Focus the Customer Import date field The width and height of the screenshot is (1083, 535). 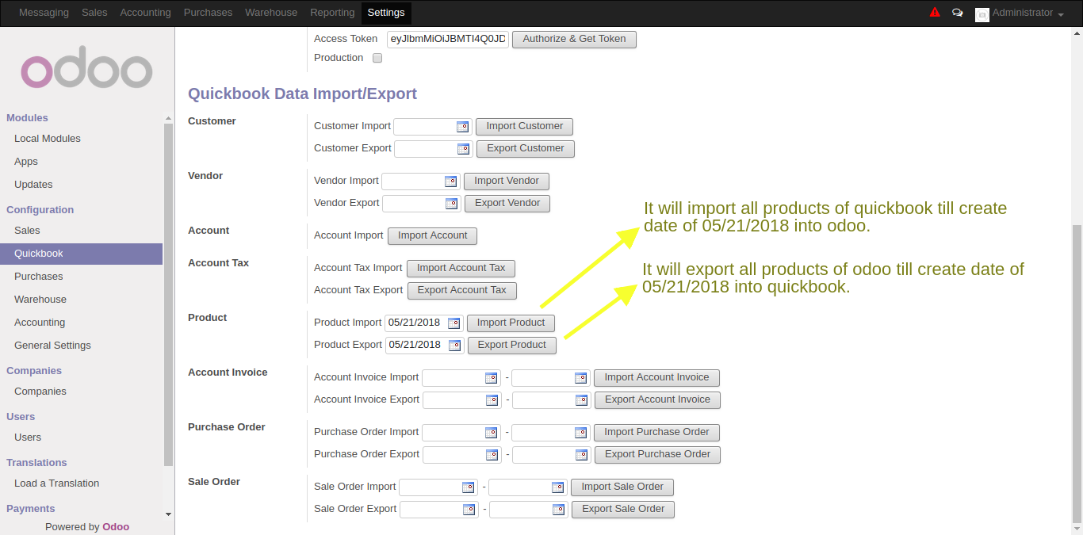[433, 126]
